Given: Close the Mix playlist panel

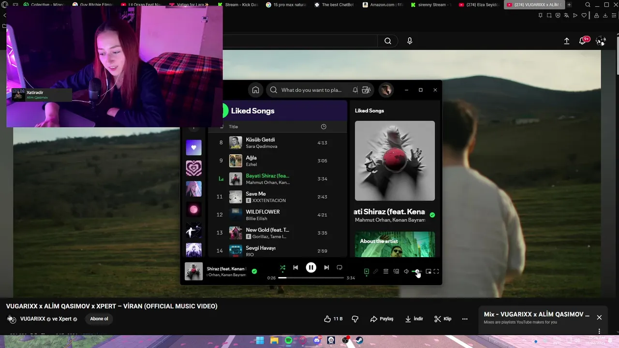Looking at the screenshot, I should 599,318.
